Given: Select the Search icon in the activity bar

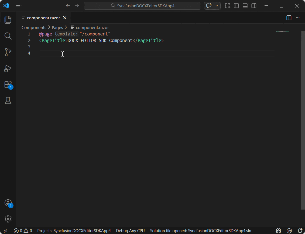Looking at the screenshot, I should (x=8, y=36).
